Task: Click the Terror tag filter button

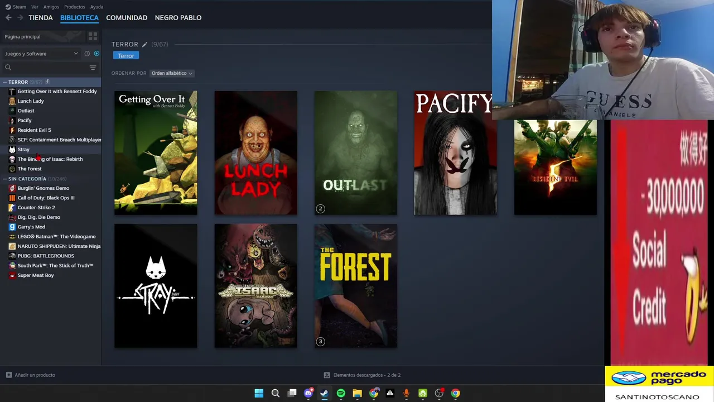Action: point(126,56)
